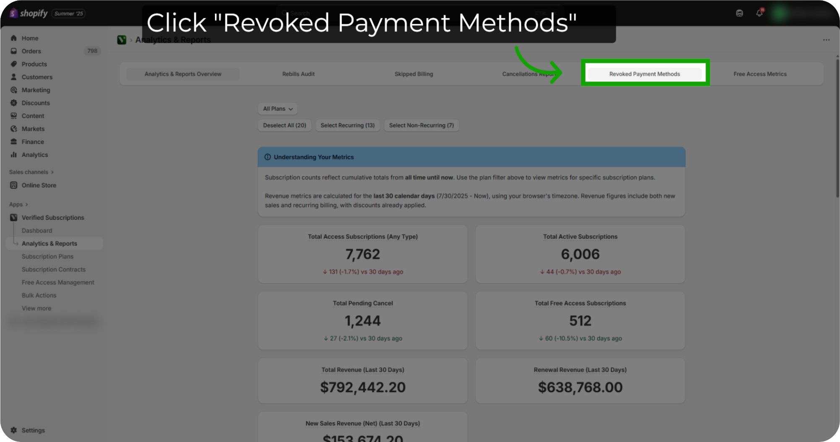Click the New Sales Revenue (Net) label

[x=363, y=424]
